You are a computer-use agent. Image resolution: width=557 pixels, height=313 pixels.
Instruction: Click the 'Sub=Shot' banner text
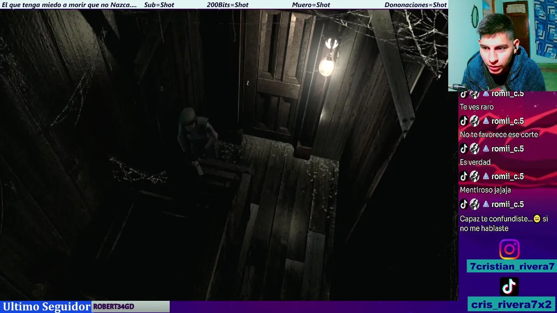point(159,5)
